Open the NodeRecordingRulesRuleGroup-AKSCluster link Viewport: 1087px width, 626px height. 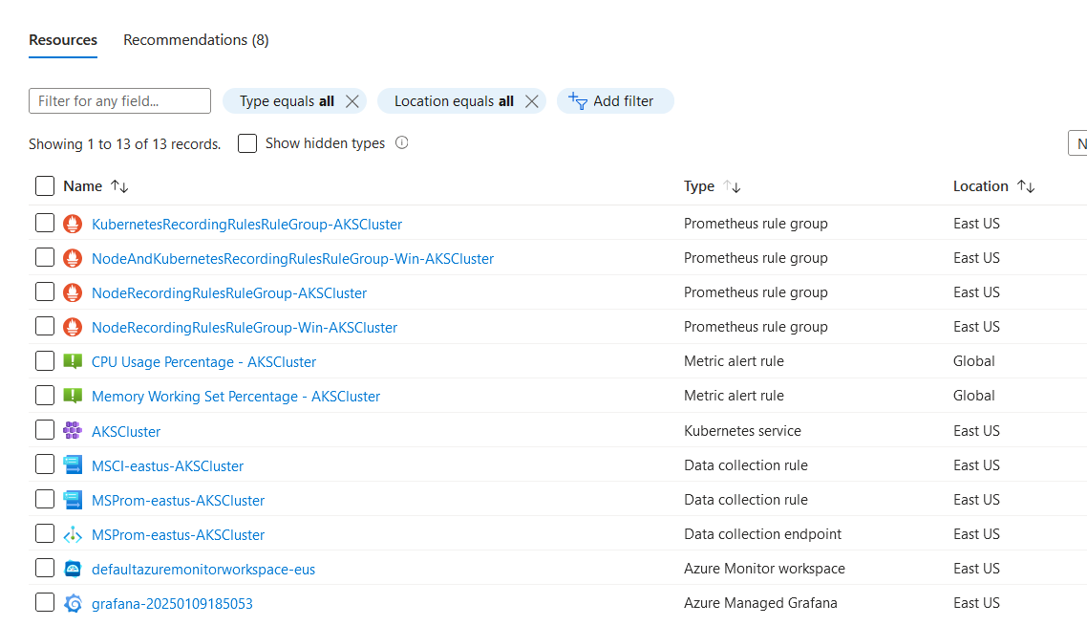pos(229,292)
